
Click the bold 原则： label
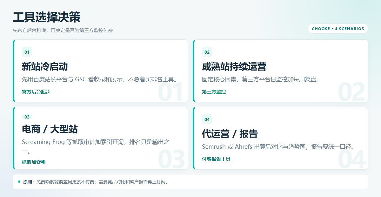pyautogui.click(x=29, y=182)
